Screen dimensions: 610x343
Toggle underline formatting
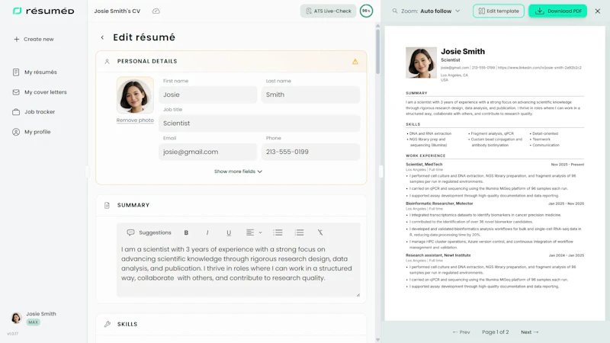pyautogui.click(x=229, y=232)
